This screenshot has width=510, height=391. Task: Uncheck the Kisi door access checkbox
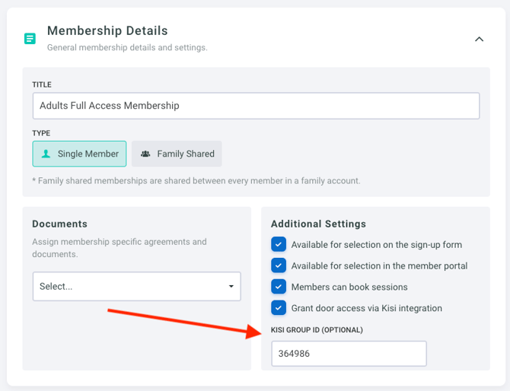(279, 308)
